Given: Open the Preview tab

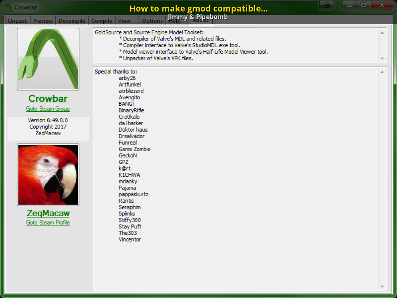Looking at the screenshot, I should 43,21.
